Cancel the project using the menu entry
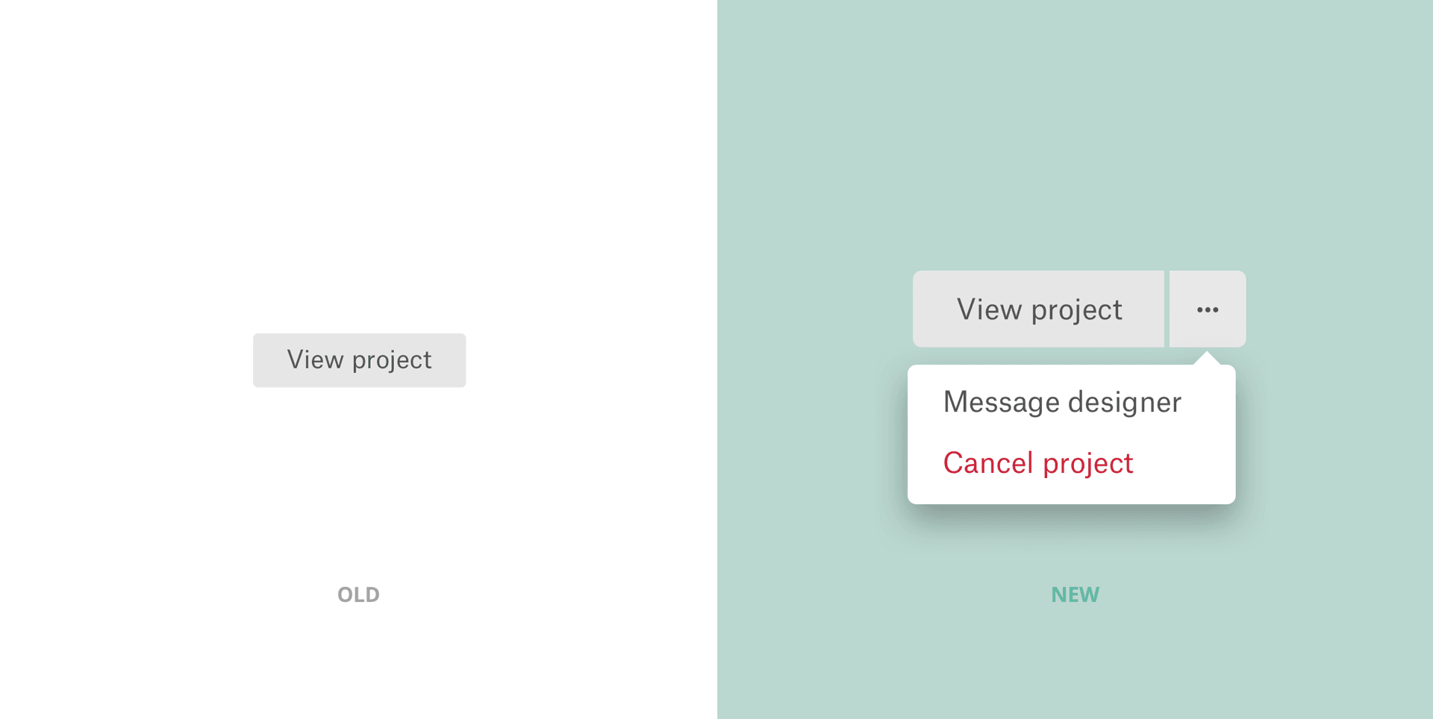 point(1038,463)
